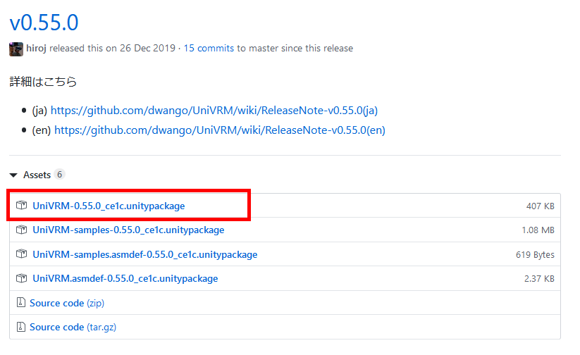Click the 詳細はこちら text
This screenshot has width=580, height=355.
(43, 82)
